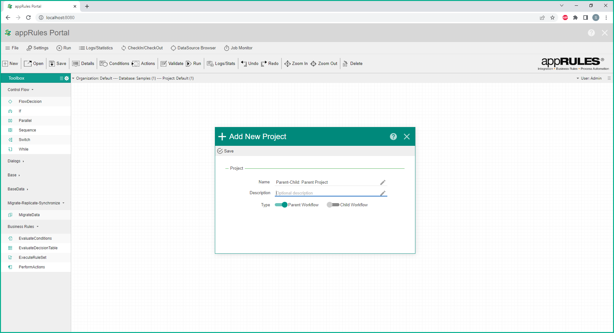The image size is (614, 333).
Task: Click the Job Monitor menu button
Action: 238,48
